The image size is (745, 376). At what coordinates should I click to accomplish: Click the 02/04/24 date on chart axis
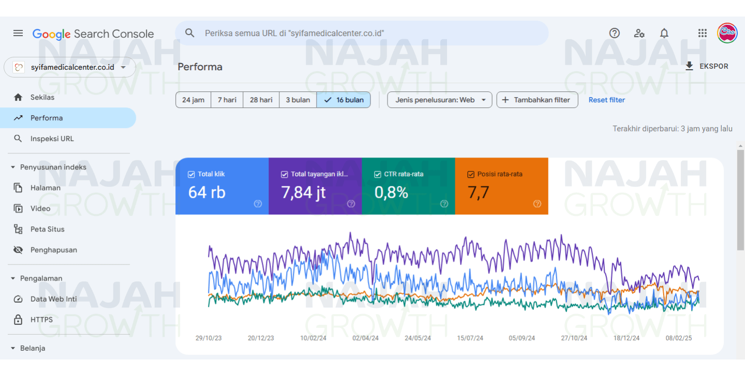point(365,338)
